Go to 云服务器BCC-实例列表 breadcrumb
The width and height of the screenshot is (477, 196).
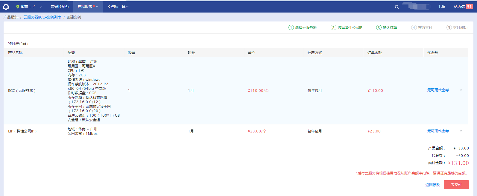click(42, 17)
